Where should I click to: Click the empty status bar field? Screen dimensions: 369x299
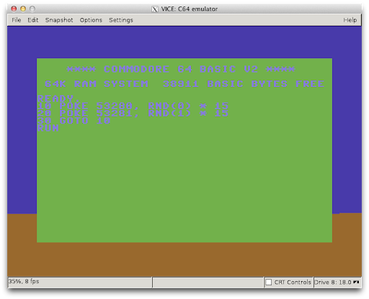(x=208, y=282)
